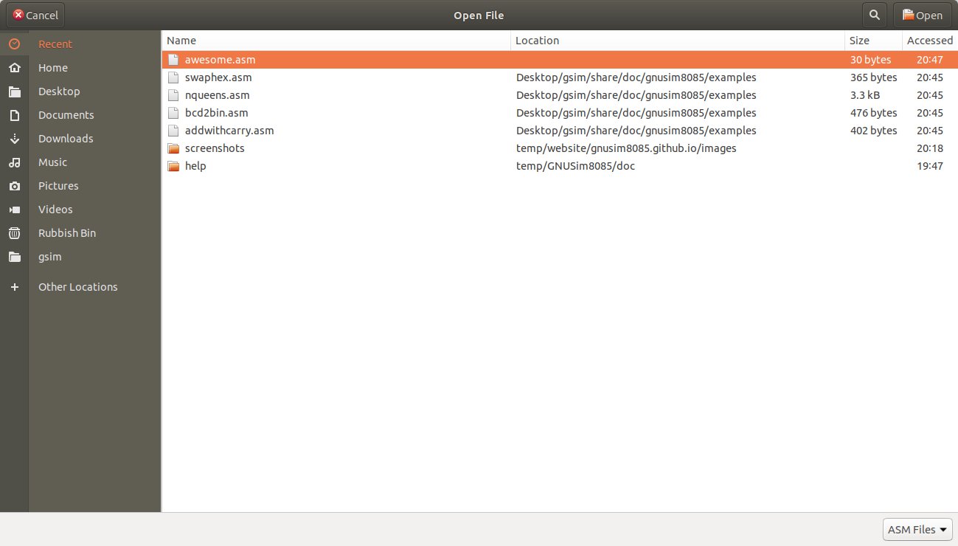Click the Videos icon in sidebar

[x=14, y=209]
